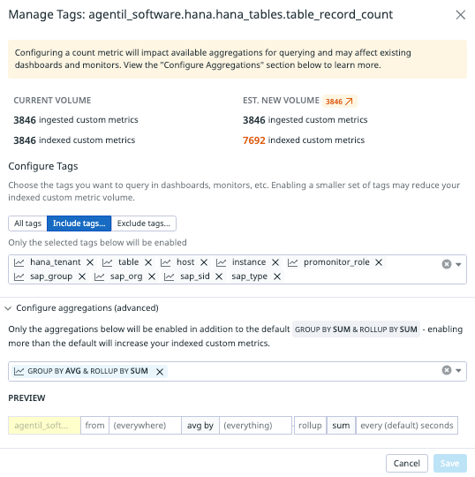Remove the hana_tenant tag
This screenshot has width=475, height=477.
pos(90,262)
